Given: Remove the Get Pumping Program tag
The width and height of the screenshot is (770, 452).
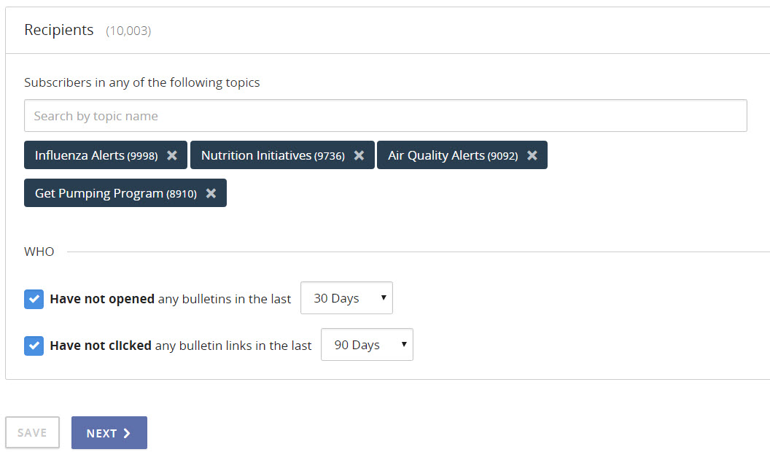Looking at the screenshot, I should [x=211, y=193].
